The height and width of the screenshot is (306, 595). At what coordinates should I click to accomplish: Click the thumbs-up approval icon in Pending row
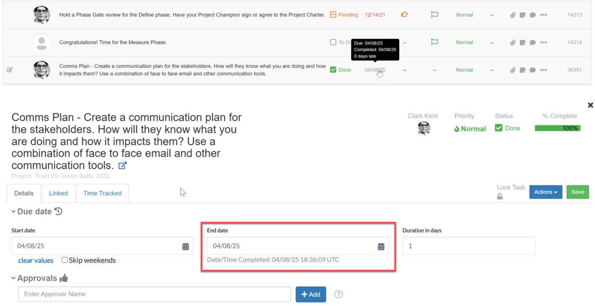tap(405, 15)
